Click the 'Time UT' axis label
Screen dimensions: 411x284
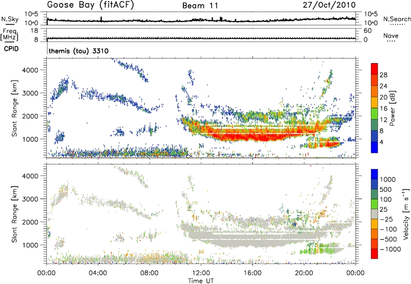point(201,280)
